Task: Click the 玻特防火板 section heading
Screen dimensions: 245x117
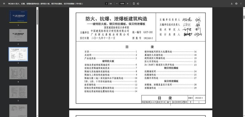Action: pyautogui.click(x=108, y=61)
